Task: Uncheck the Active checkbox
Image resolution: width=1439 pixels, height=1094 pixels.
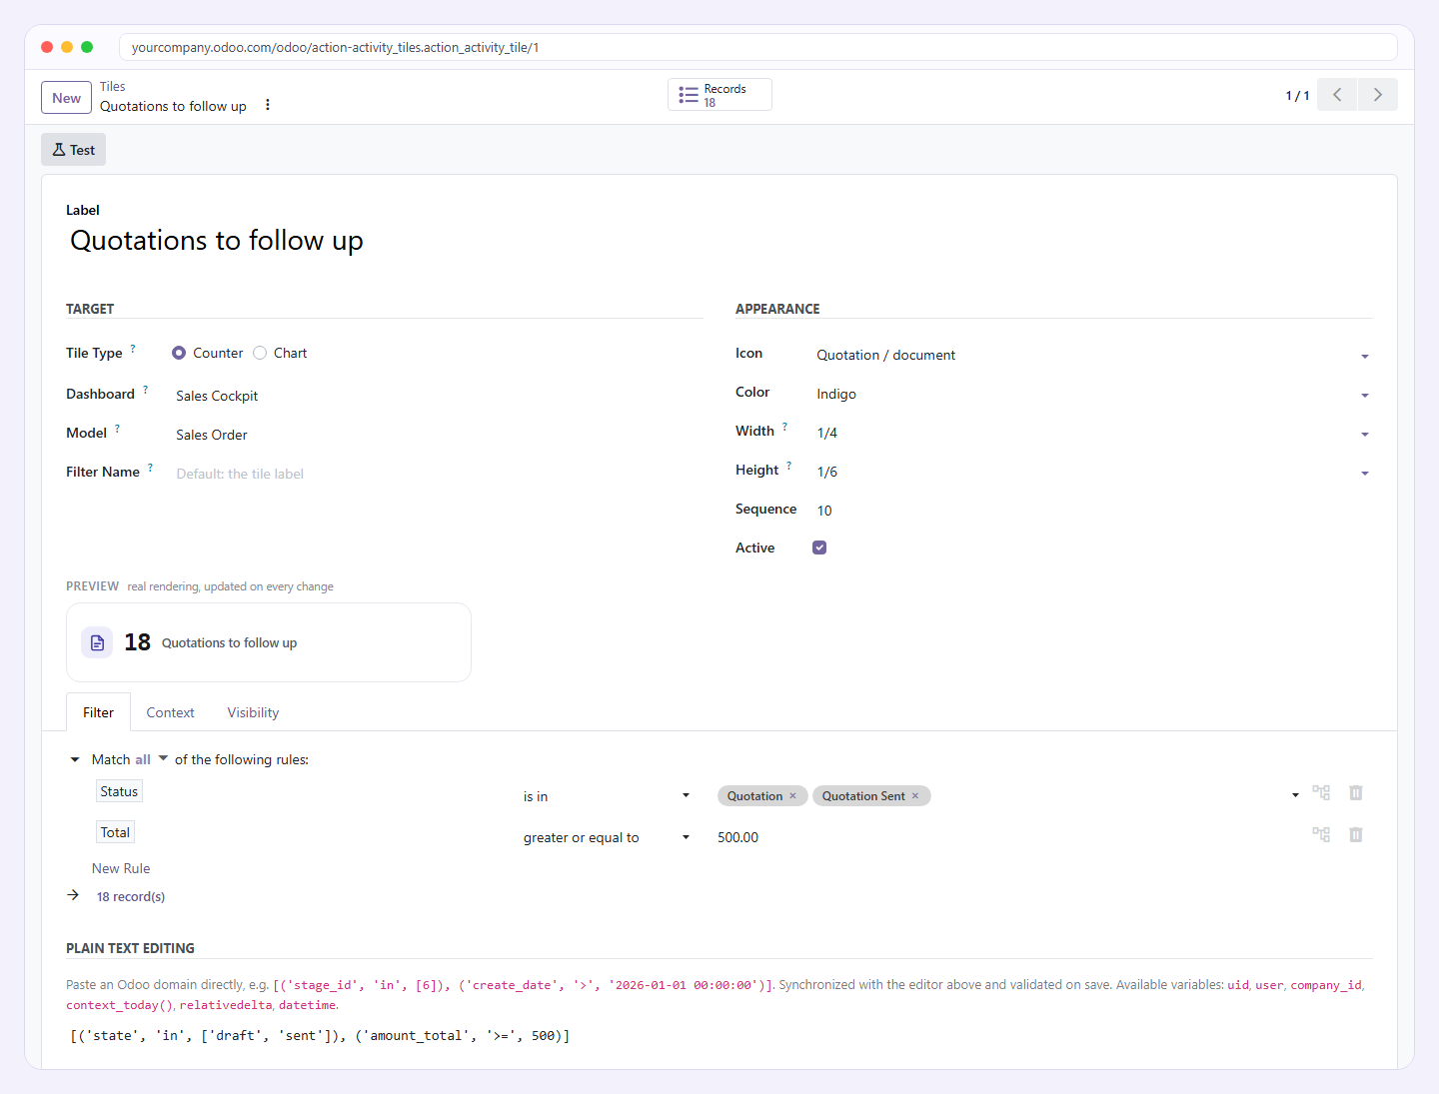Action: pos(819,547)
